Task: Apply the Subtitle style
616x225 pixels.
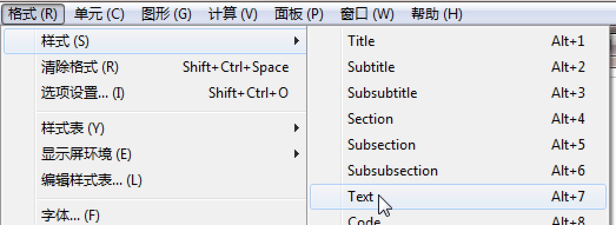Action: click(x=458, y=67)
